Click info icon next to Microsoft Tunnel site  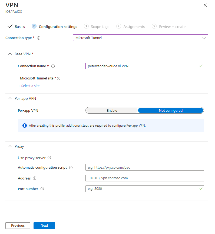tap(59, 78)
